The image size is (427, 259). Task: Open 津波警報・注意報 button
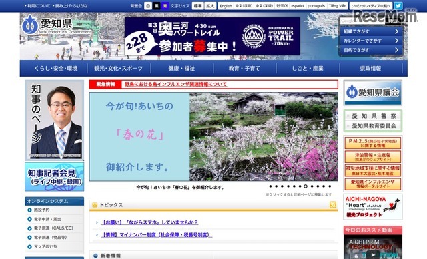click(373, 157)
